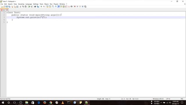Click the Save All toolbar icon
This screenshot has width=186, height=105.
pos(9,6)
